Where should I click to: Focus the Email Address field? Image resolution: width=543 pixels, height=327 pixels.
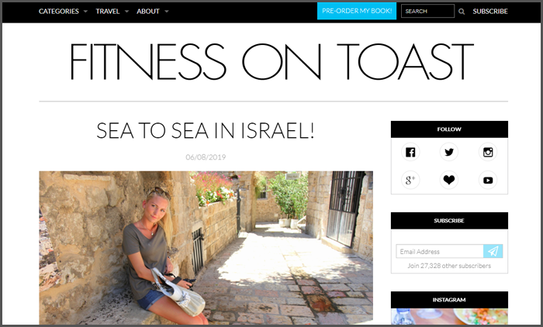(440, 251)
